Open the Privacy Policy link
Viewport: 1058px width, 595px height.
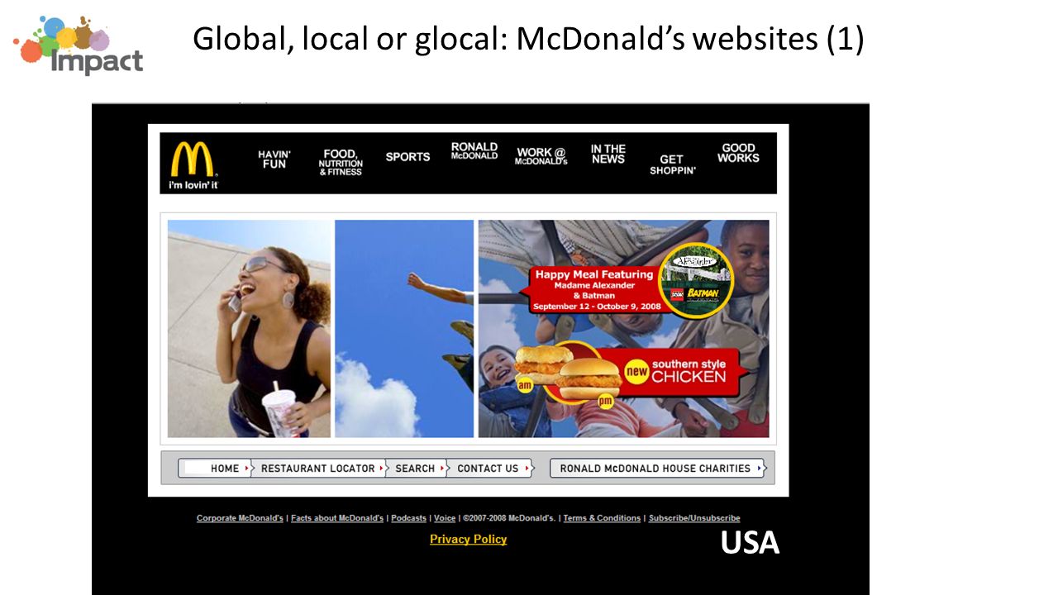469,540
